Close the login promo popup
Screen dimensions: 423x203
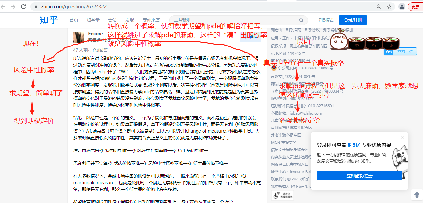[x=403, y=138]
